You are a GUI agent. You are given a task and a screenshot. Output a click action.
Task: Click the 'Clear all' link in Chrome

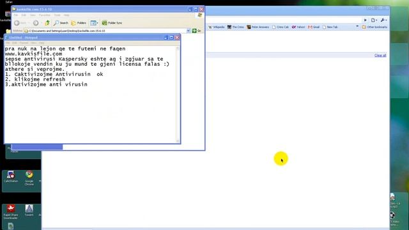pyautogui.click(x=380, y=56)
